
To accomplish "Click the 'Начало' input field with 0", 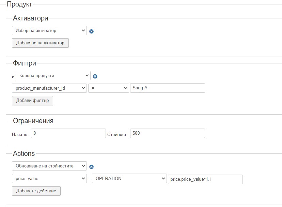I will [x=68, y=133].
